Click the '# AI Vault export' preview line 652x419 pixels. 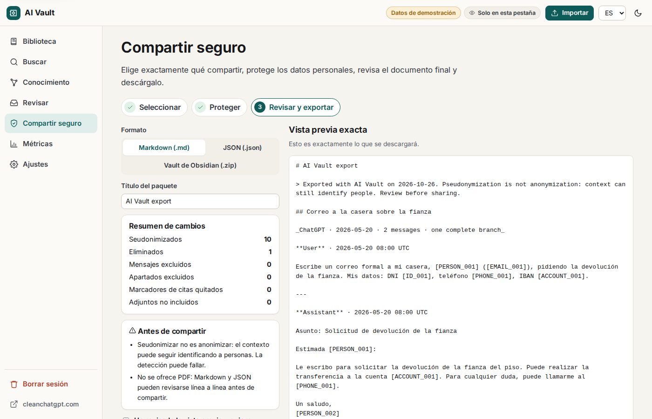(327, 166)
